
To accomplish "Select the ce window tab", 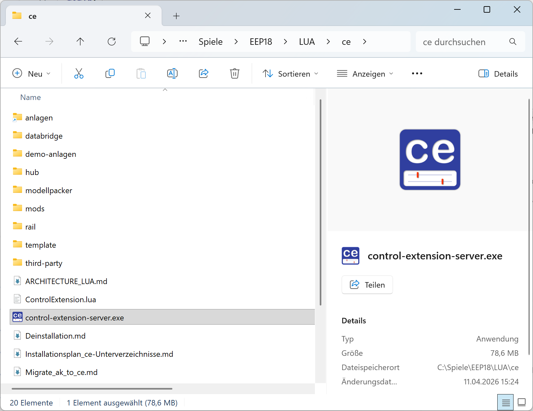I will (84, 16).
